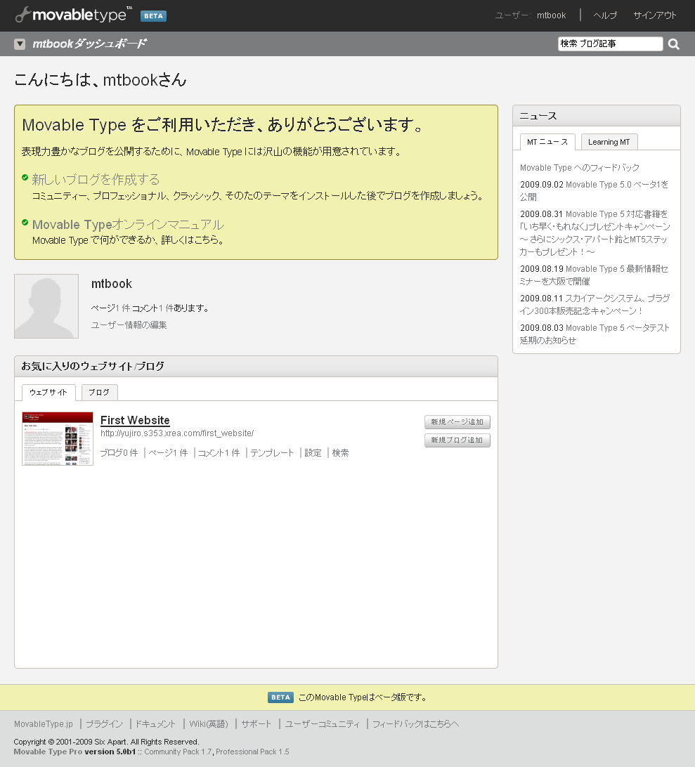Focus the 検索 ブログ記事 search field
695x767 pixels.
[x=611, y=44]
